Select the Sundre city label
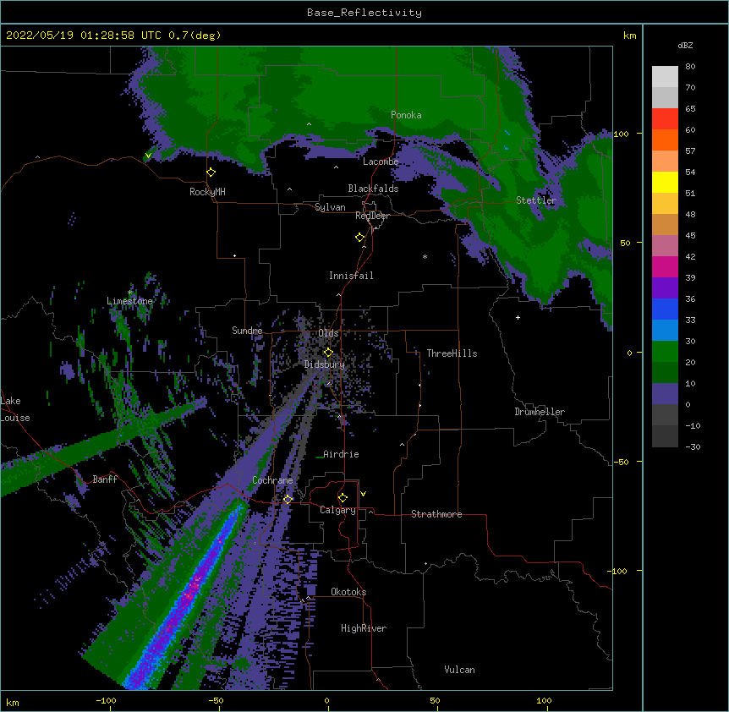Viewport: 729px width, 712px height. (x=247, y=331)
